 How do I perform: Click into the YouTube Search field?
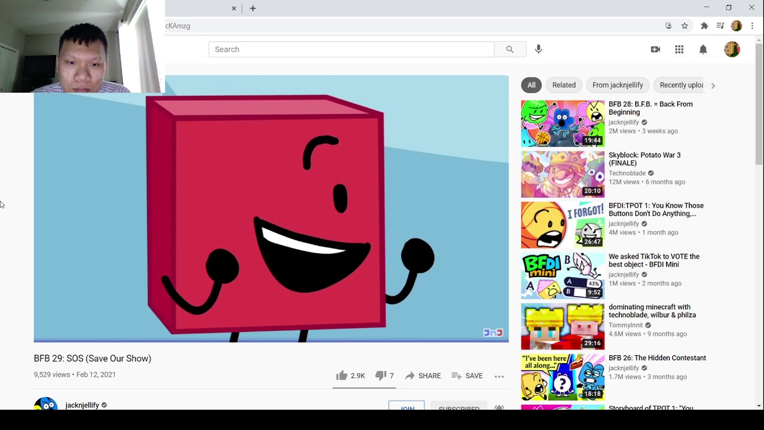click(x=351, y=50)
